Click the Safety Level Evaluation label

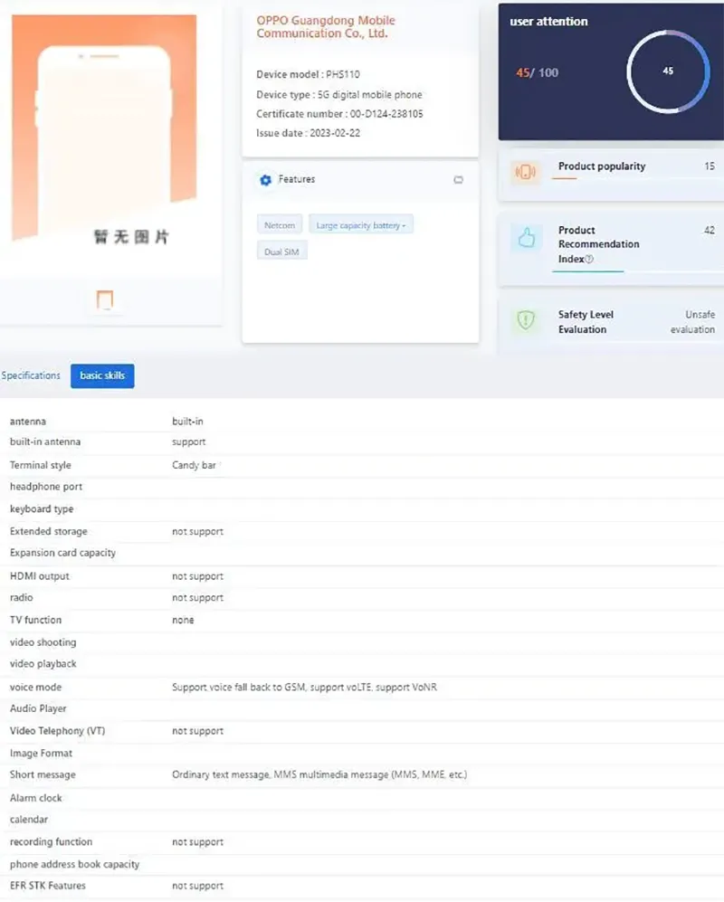click(586, 322)
